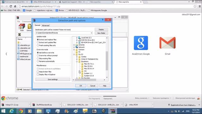Open the Gmail app tile
The height and width of the screenshot is (114, 202).
[168, 43]
